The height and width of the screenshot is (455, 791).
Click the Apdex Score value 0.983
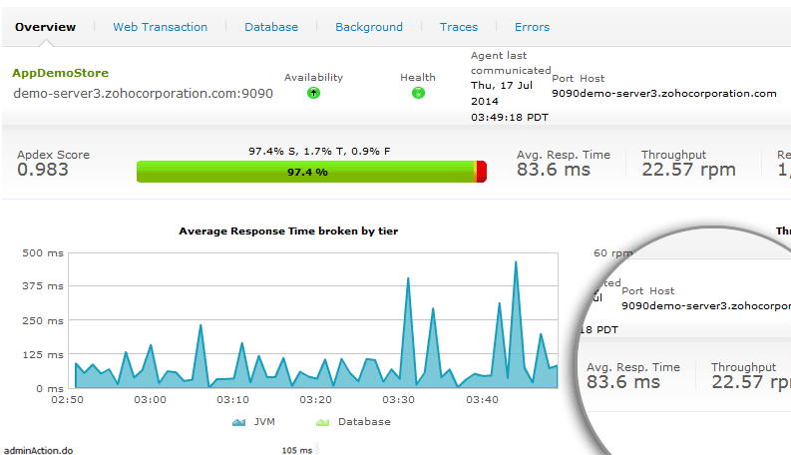[x=43, y=170]
